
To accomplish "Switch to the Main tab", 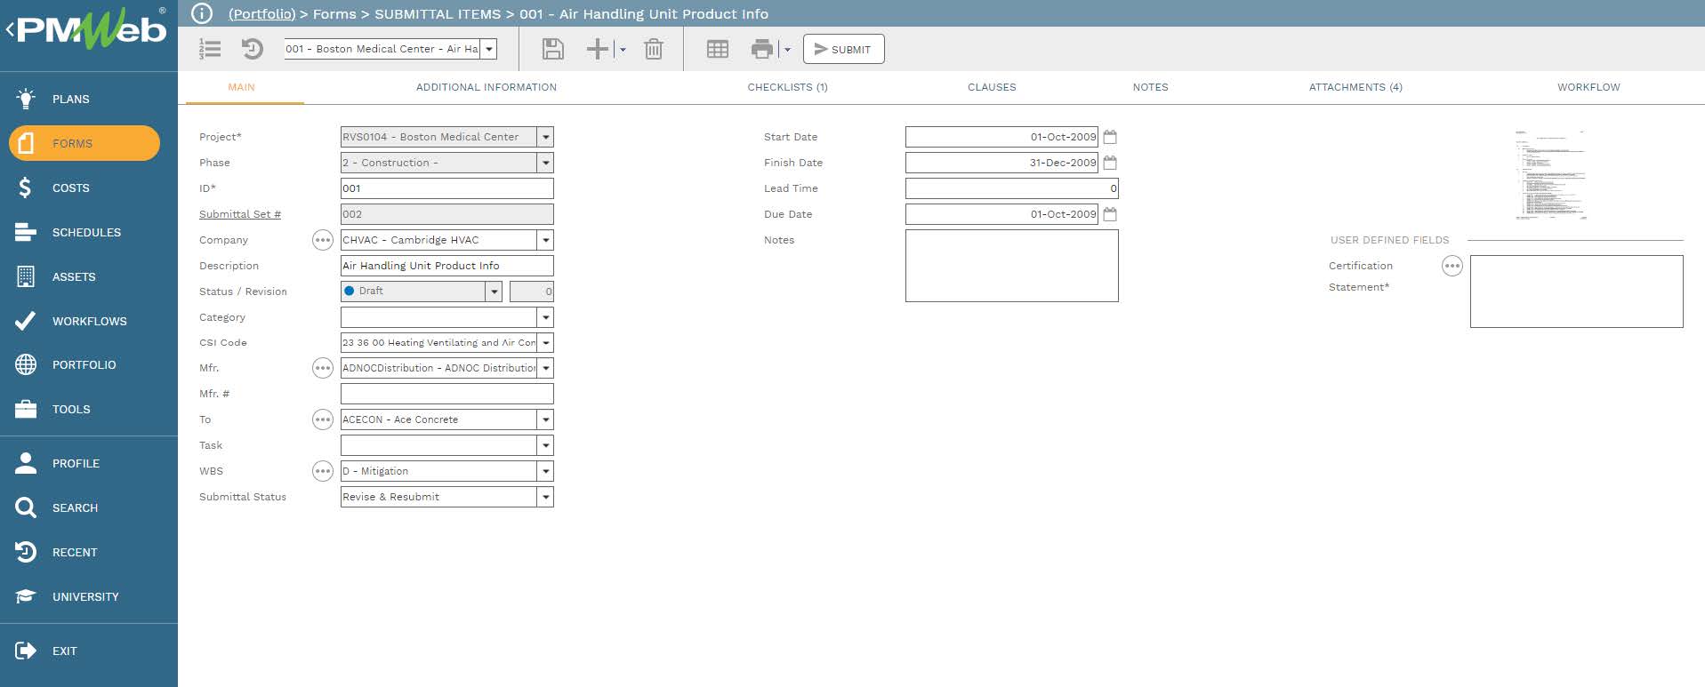I will pyautogui.click(x=241, y=87).
